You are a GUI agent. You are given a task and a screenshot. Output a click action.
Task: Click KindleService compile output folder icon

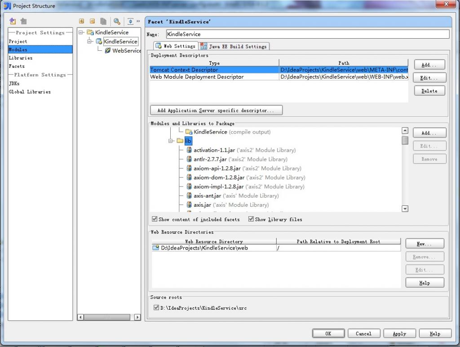pos(189,132)
